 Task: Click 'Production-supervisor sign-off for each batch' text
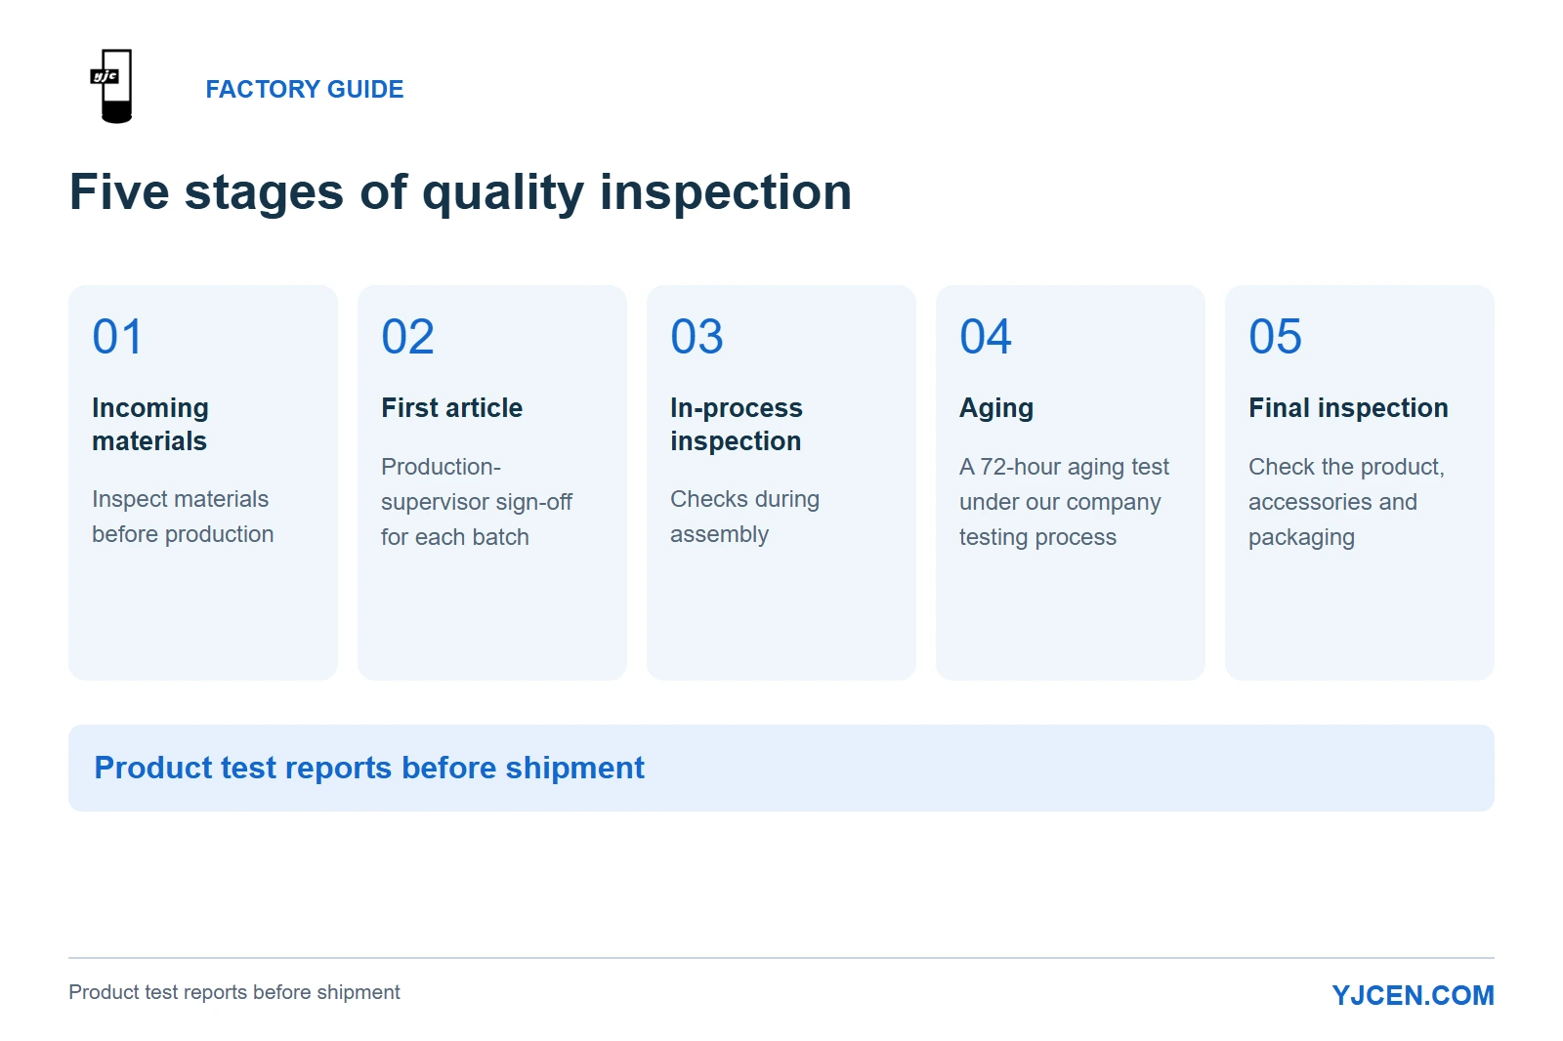(x=477, y=502)
